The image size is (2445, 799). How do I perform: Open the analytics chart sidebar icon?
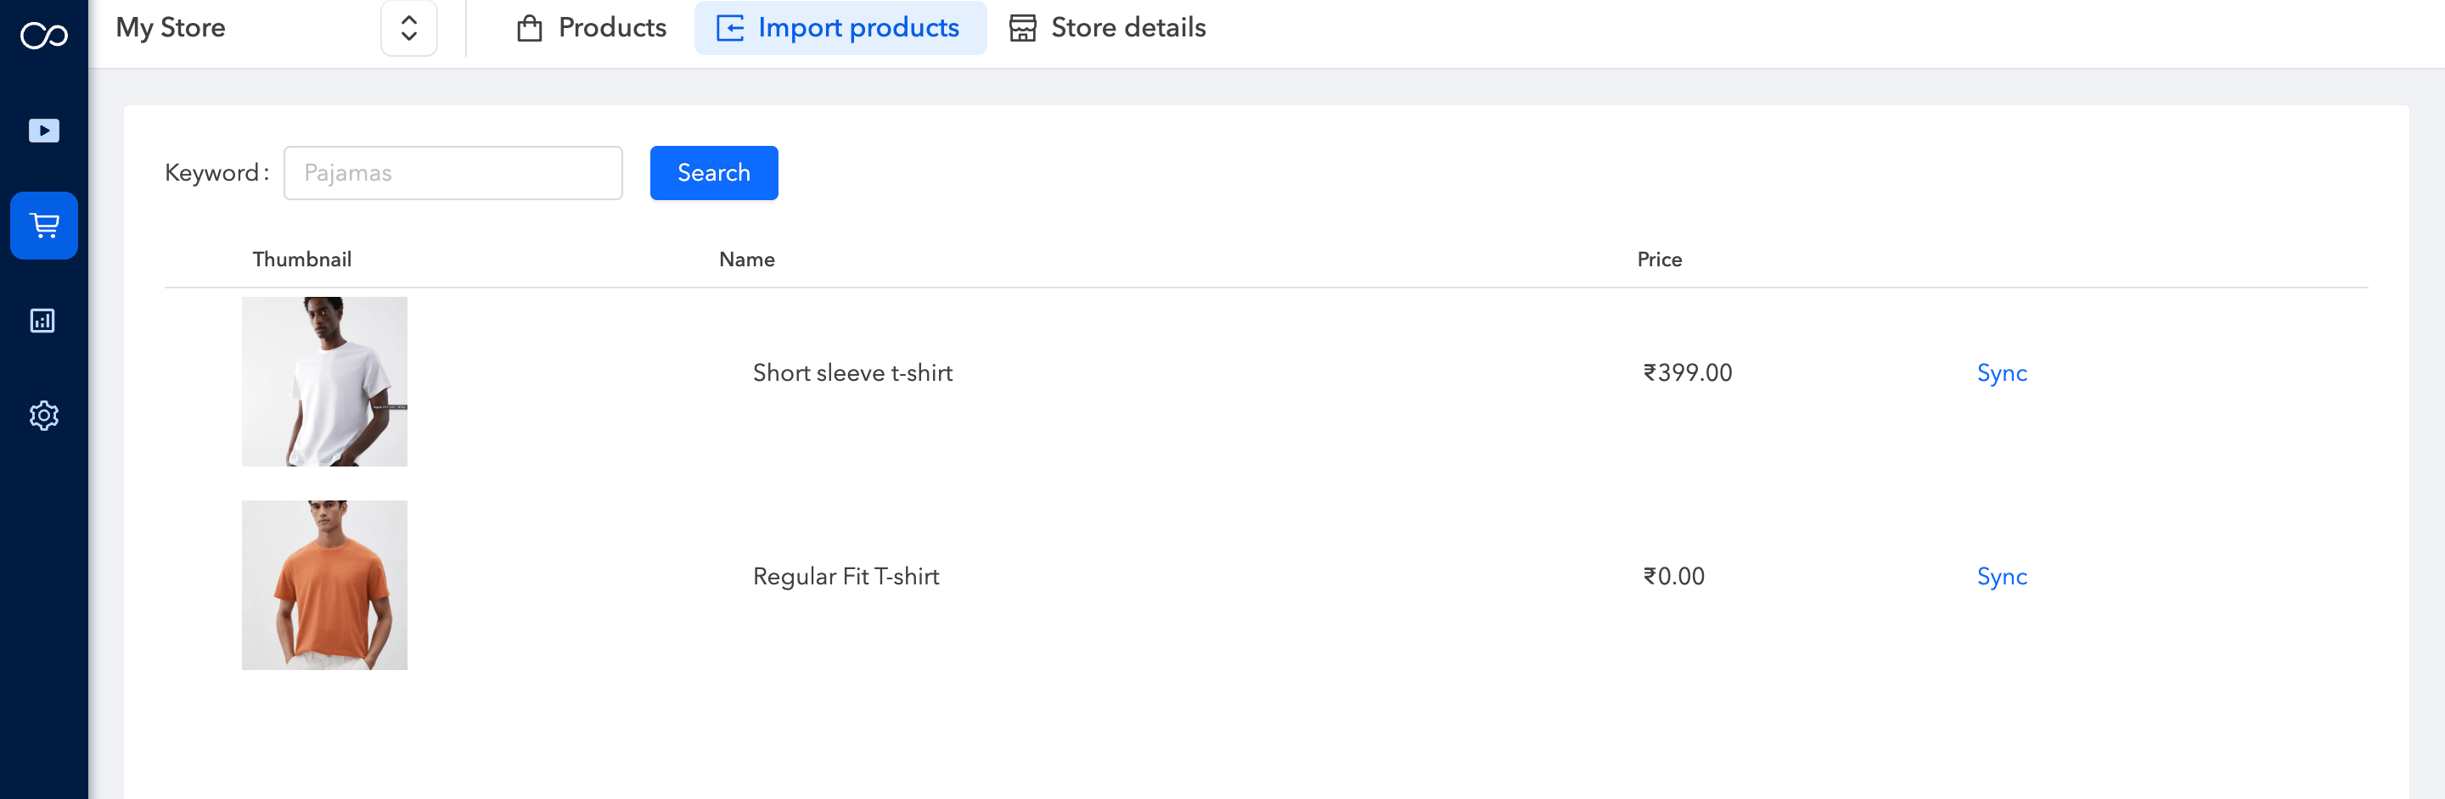(x=42, y=321)
